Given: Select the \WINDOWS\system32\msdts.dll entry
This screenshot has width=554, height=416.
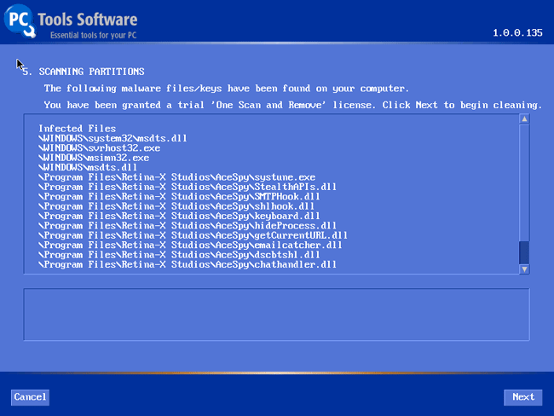Looking at the screenshot, I should point(113,138).
